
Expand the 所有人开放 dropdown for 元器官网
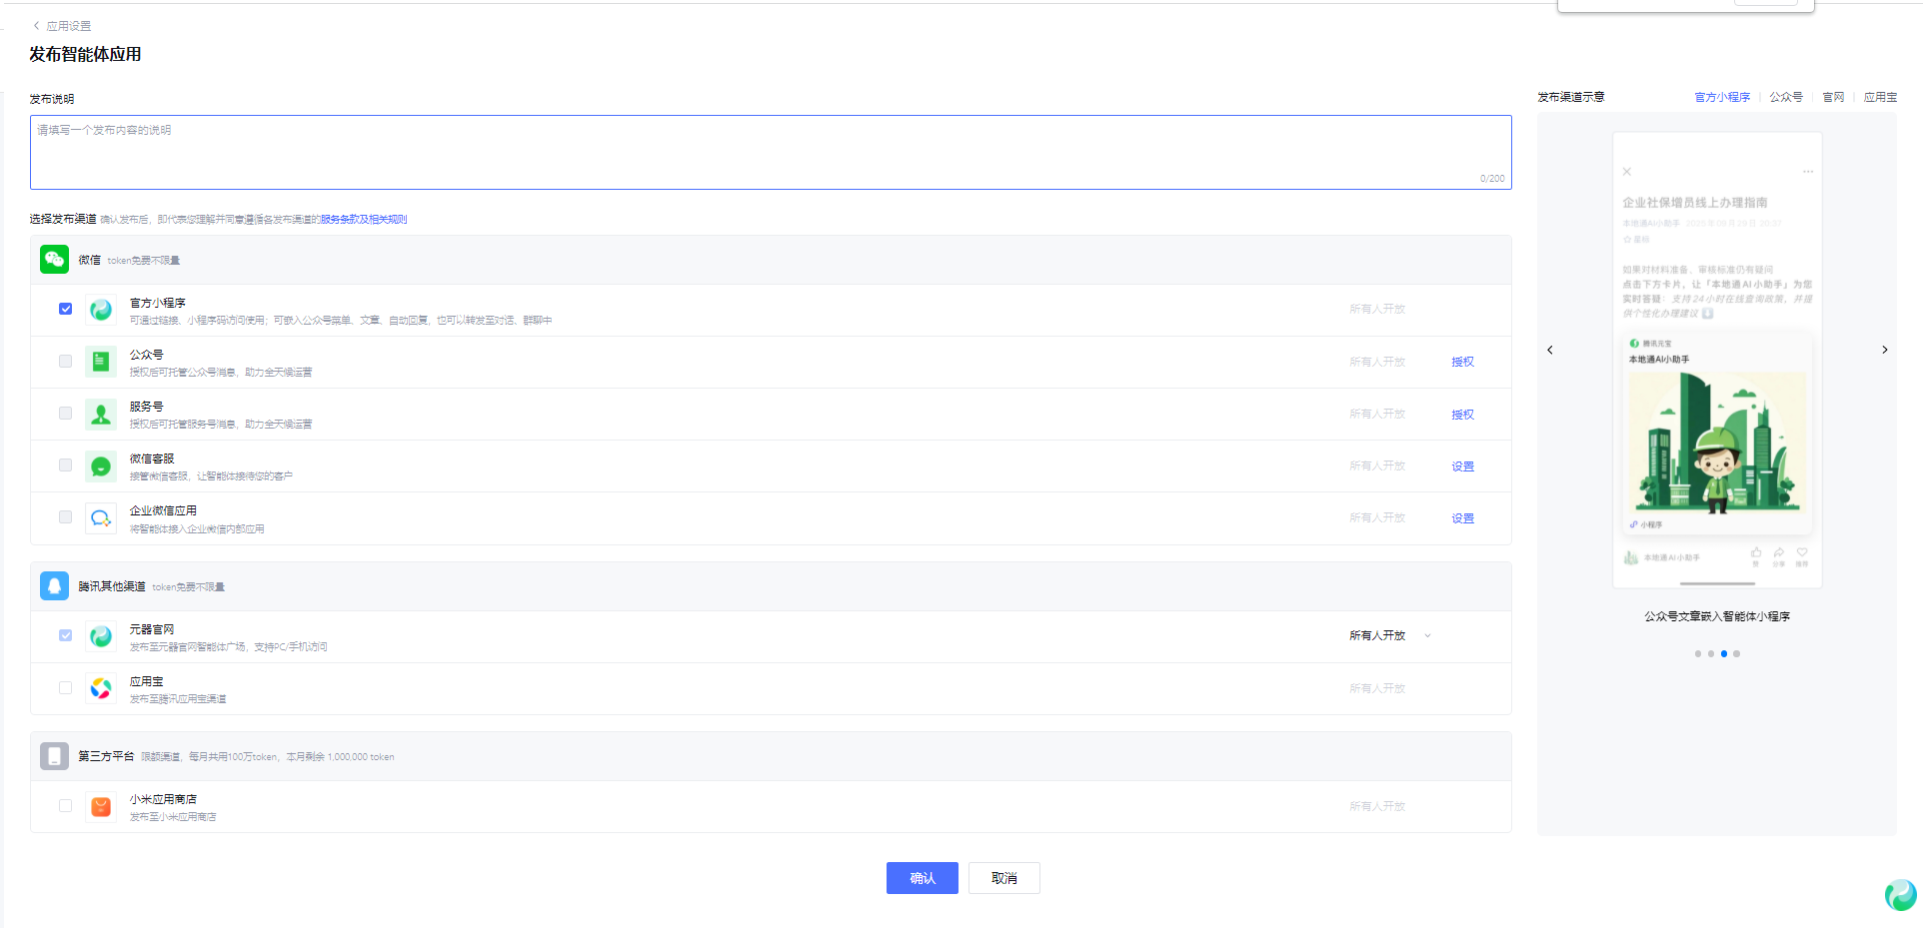coord(1427,635)
